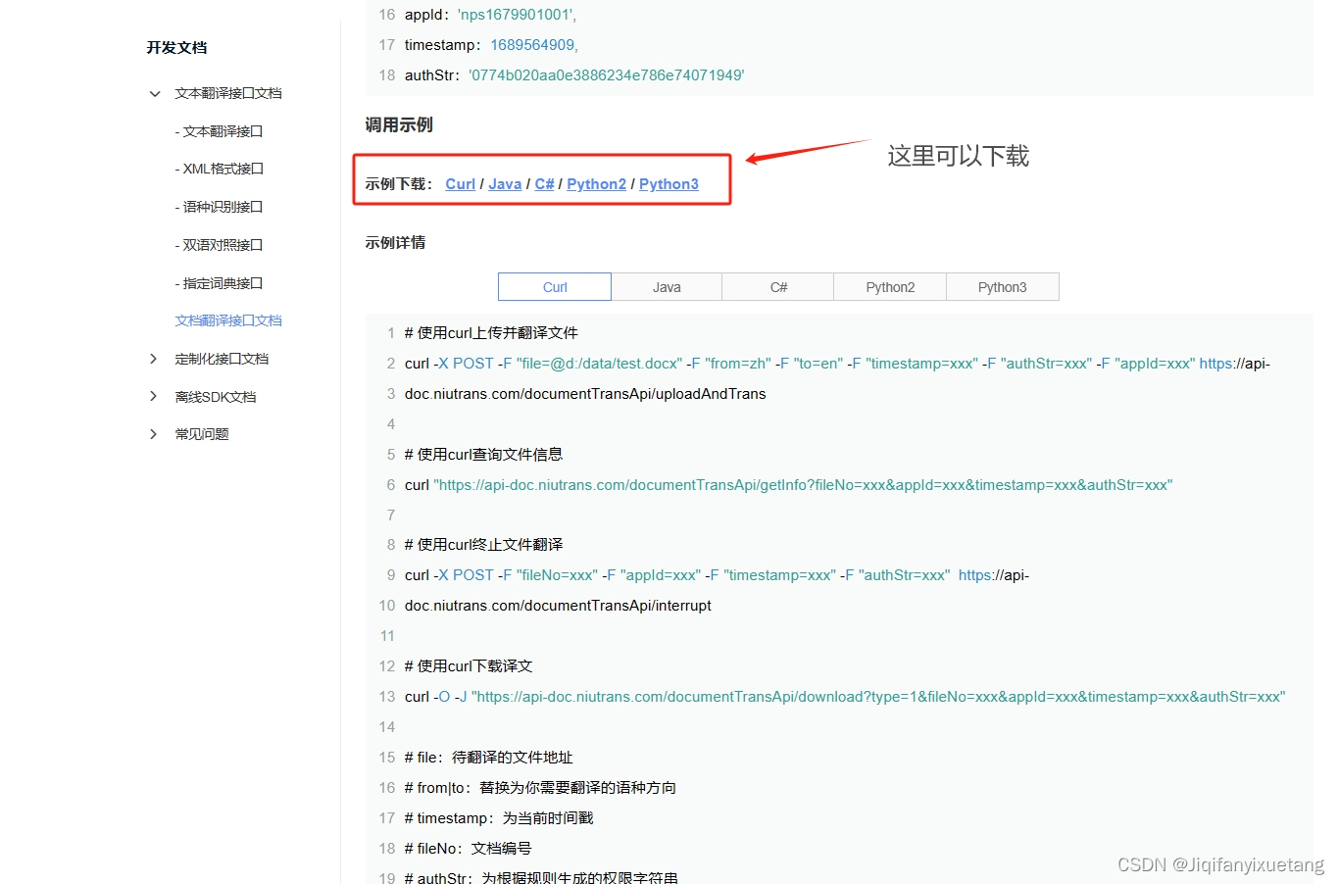Screen dimensions: 1339x884
Task: Switch to the Python3 example tab
Action: point(1003,287)
